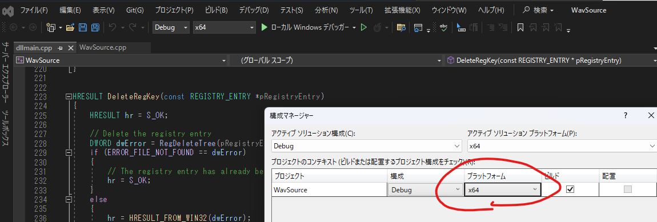Image resolution: width=657 pixels, height=222 pixels.
Task: Start without debugging using the outlined play icon
Action: (364, 27)
